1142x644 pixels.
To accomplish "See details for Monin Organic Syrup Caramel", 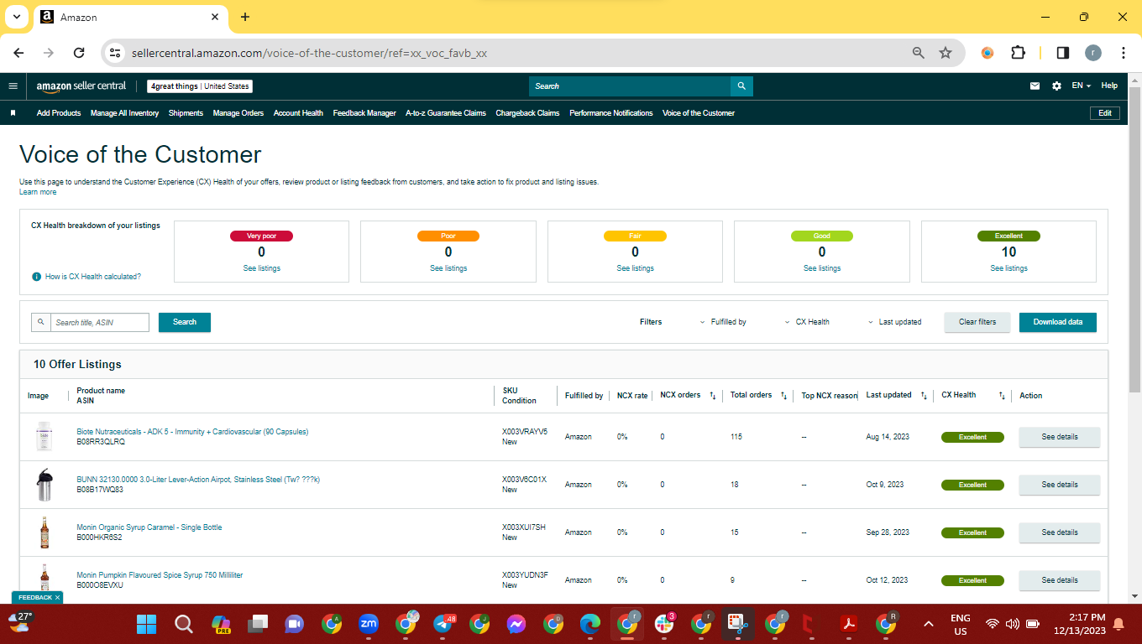I will pyautogui.click(x=1060, y=532).
